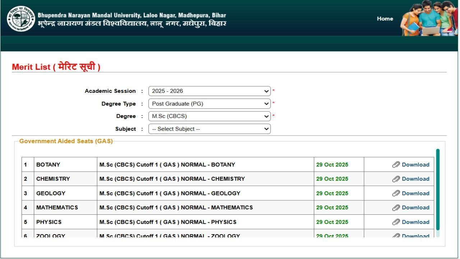Screen dimensions: 460x259
Task: Click the university logo emblem
Action: tap(21, 19)
